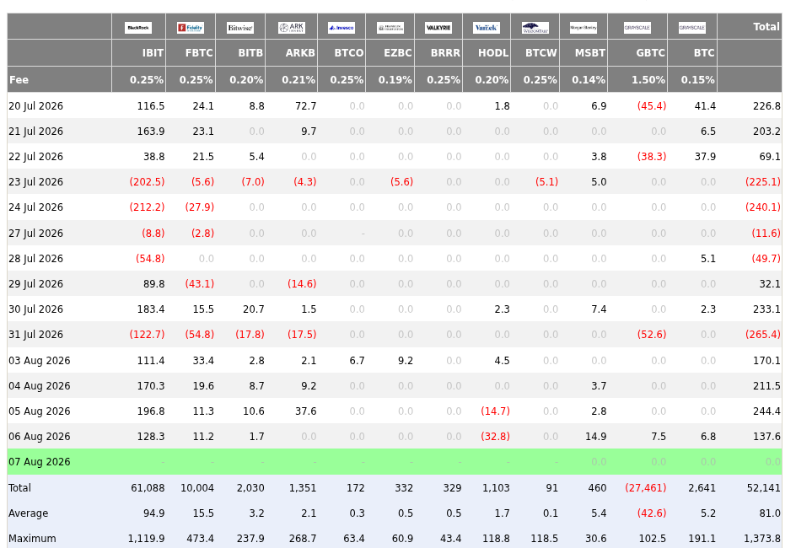The width and height of the screenshot is (796, 548).
Task: Select FBTC maximum 473.4
Action: tap(200, 539)
